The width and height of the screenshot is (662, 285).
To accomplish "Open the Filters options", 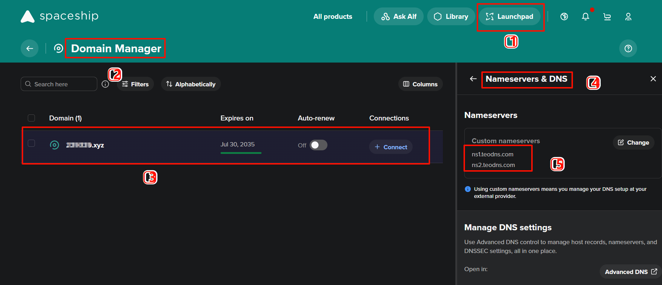I will (135, 84).
